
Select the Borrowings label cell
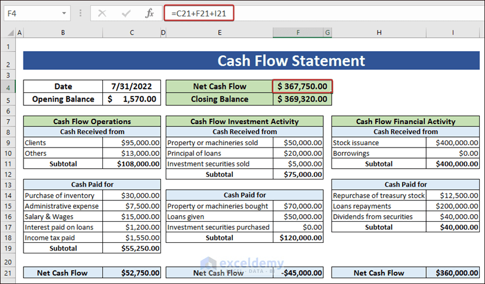coord(379,153)
